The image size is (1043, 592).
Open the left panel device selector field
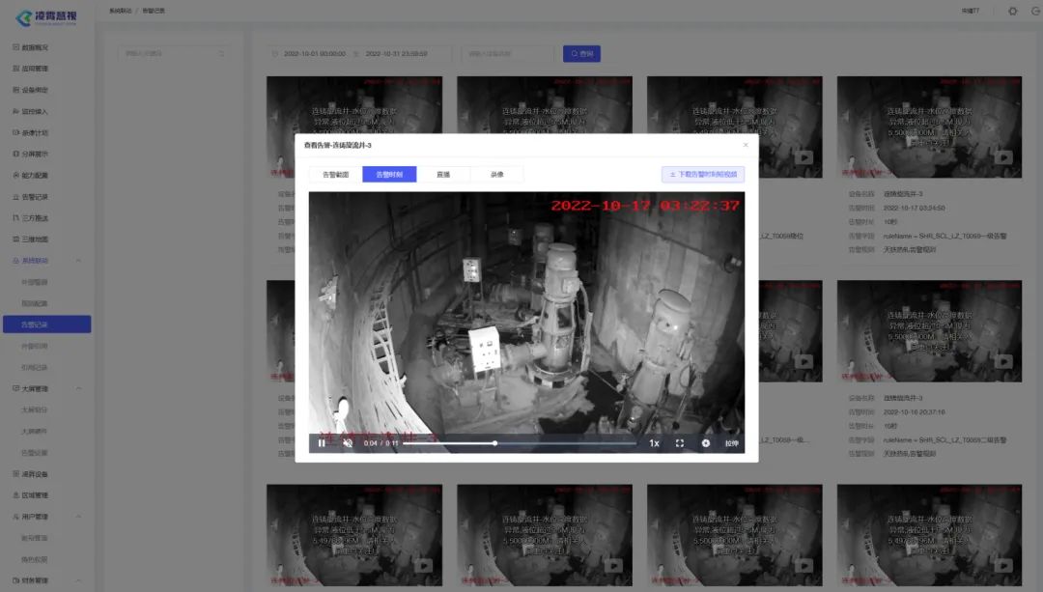[x=174, y=53]
